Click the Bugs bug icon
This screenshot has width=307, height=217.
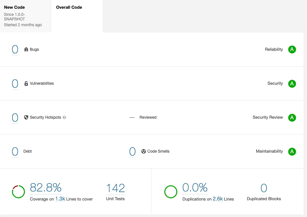[26, 49]
